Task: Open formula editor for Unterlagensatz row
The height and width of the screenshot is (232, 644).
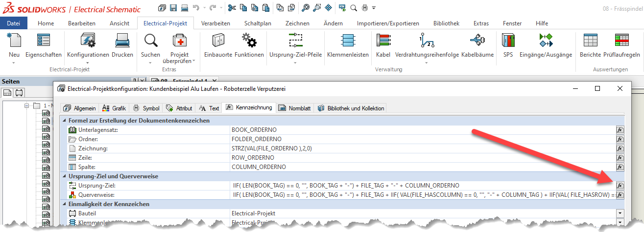Action: pos(620,130)
